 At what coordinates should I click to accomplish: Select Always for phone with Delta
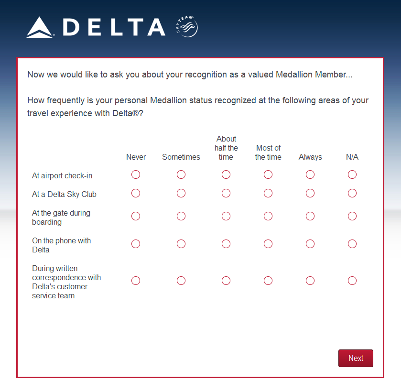310,244
